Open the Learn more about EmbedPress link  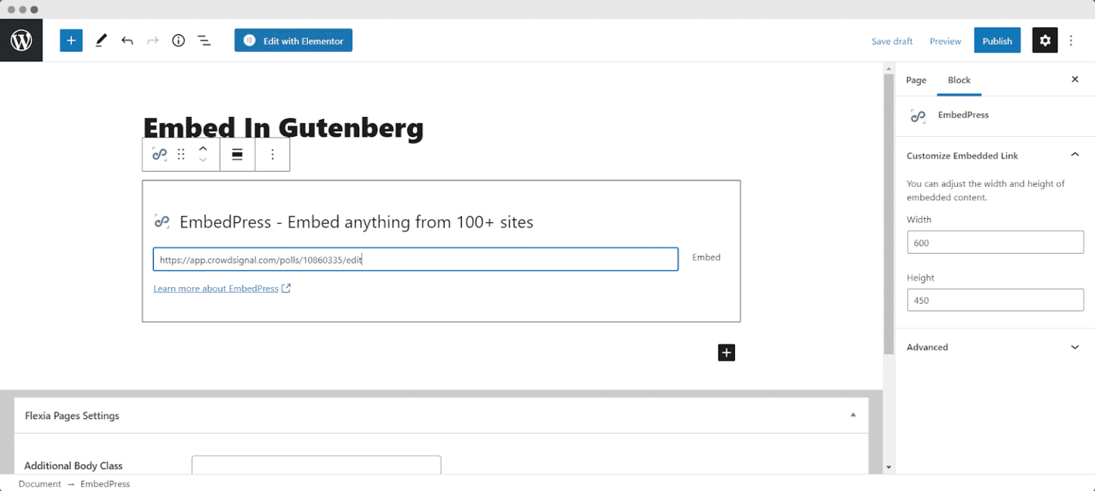[217, 288]
